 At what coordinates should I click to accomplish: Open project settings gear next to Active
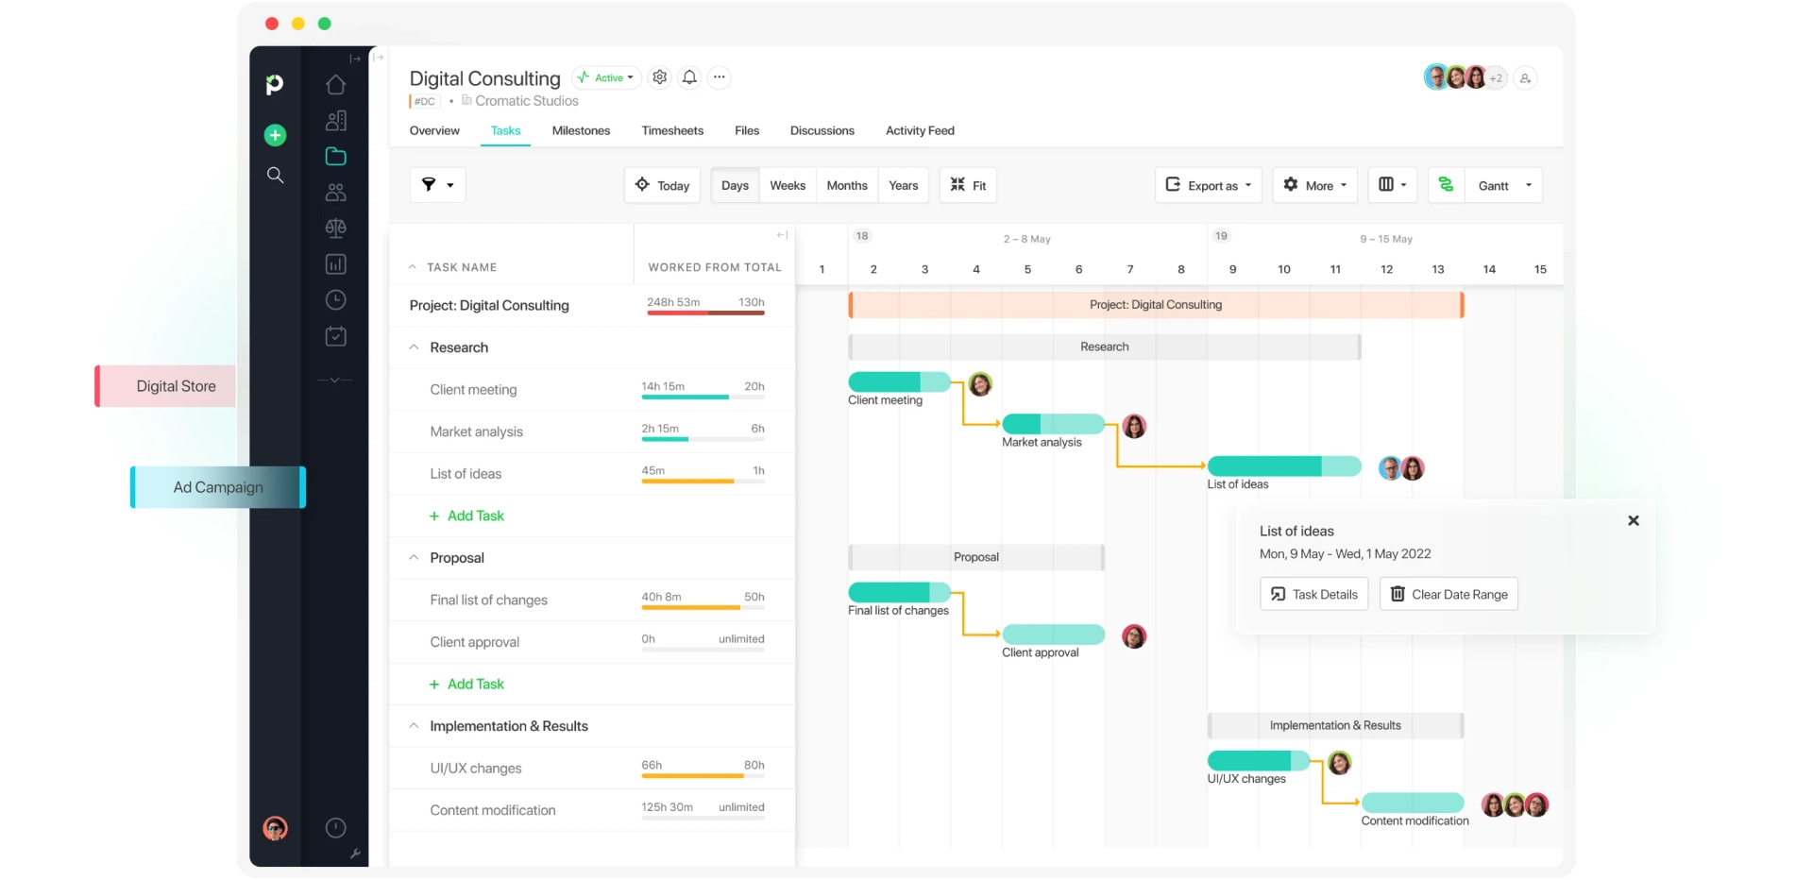[x=660, y=77]
